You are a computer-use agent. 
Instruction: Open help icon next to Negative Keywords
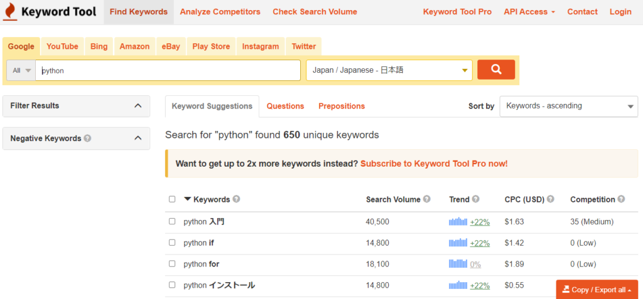(x=87, y=139)
